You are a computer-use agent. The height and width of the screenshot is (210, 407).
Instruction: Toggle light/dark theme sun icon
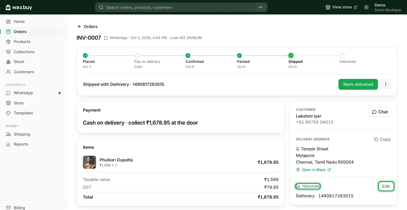366,7
